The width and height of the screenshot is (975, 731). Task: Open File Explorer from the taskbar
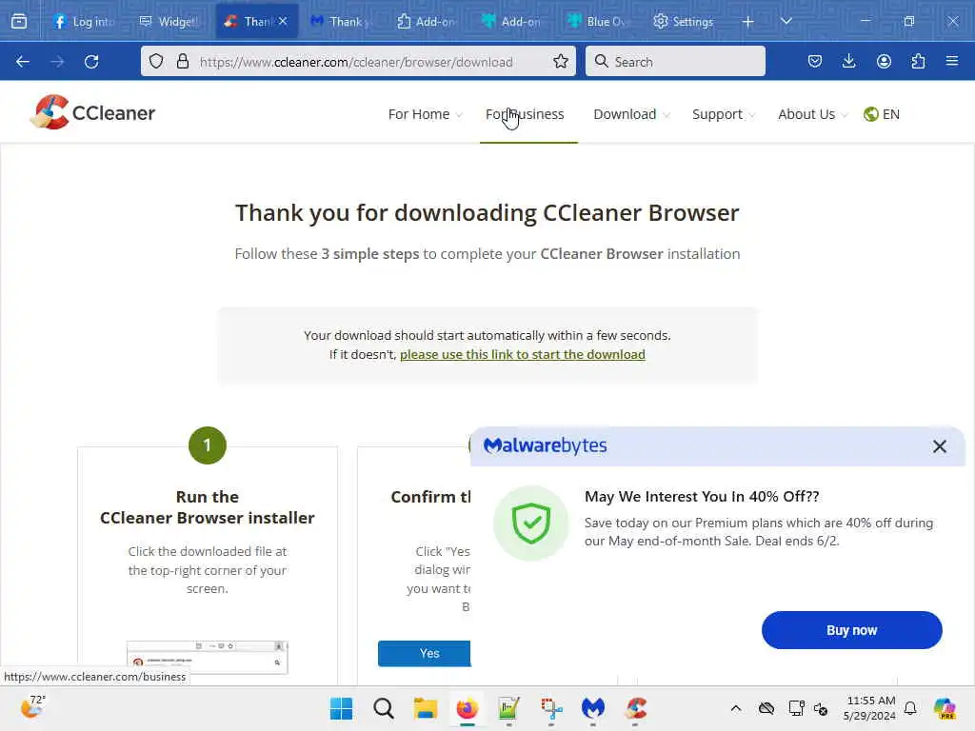(426, 708)
